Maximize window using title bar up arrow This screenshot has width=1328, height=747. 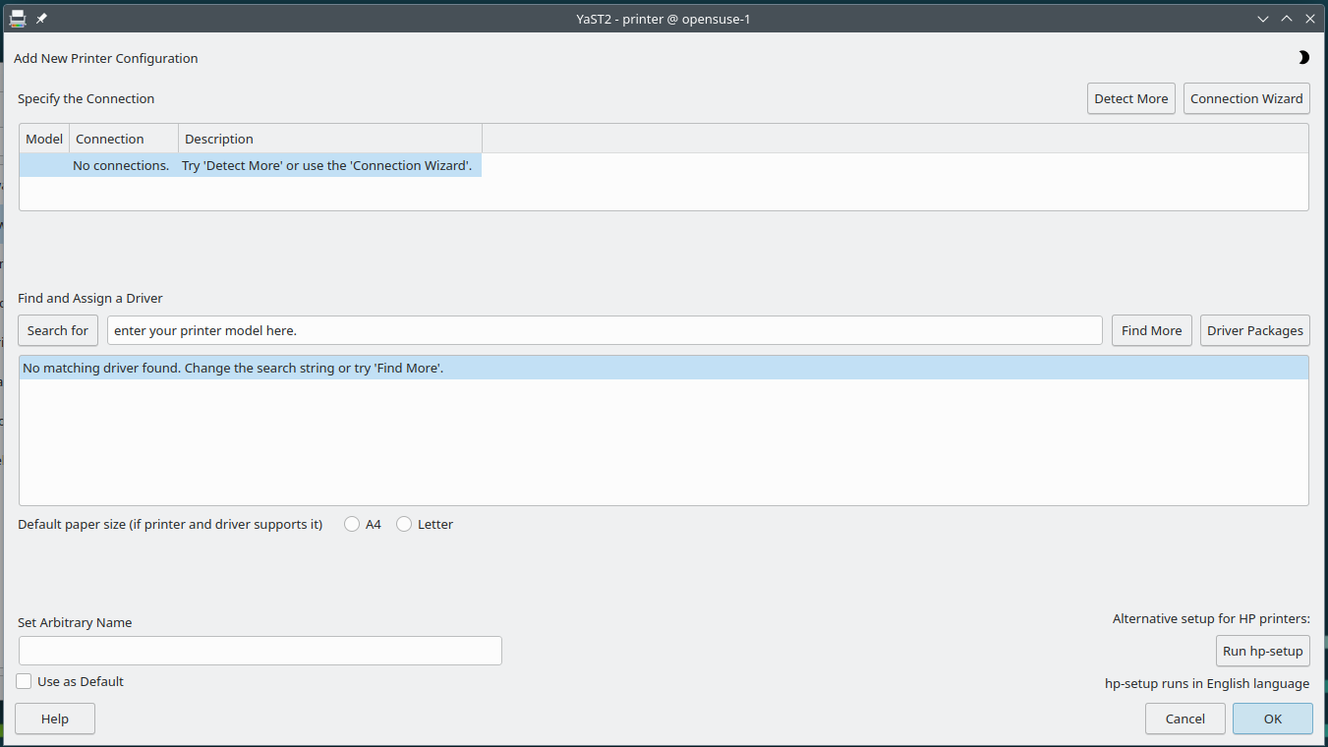[1287, 19]
